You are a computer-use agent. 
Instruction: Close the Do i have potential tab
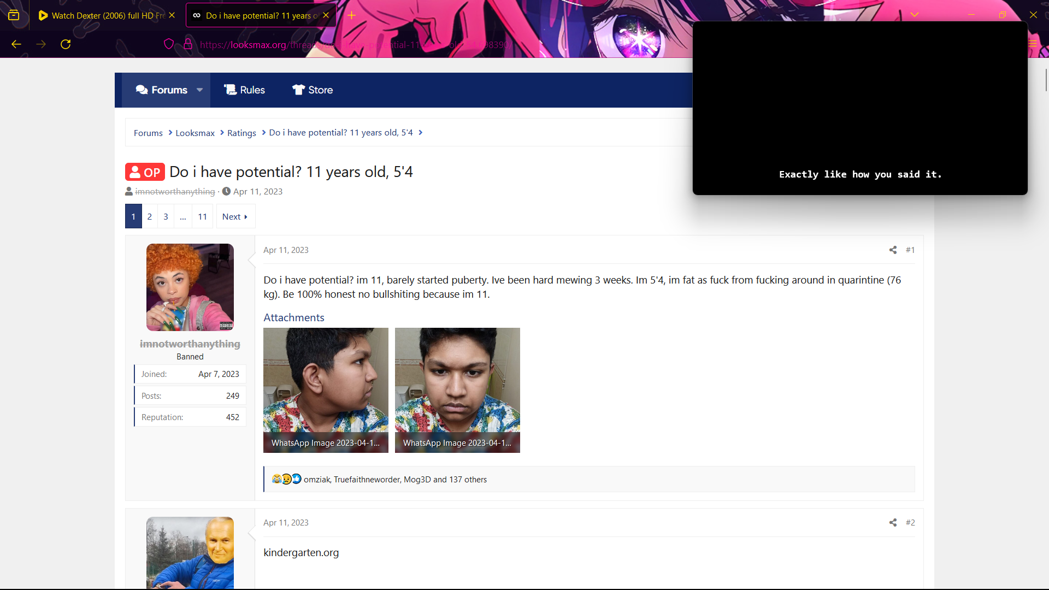click(x=326, y=15)
